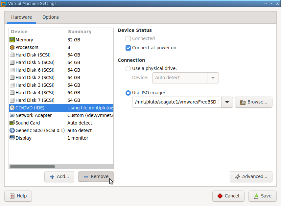Select the CD/DVD (IDE) disc icon

point(12,108)
